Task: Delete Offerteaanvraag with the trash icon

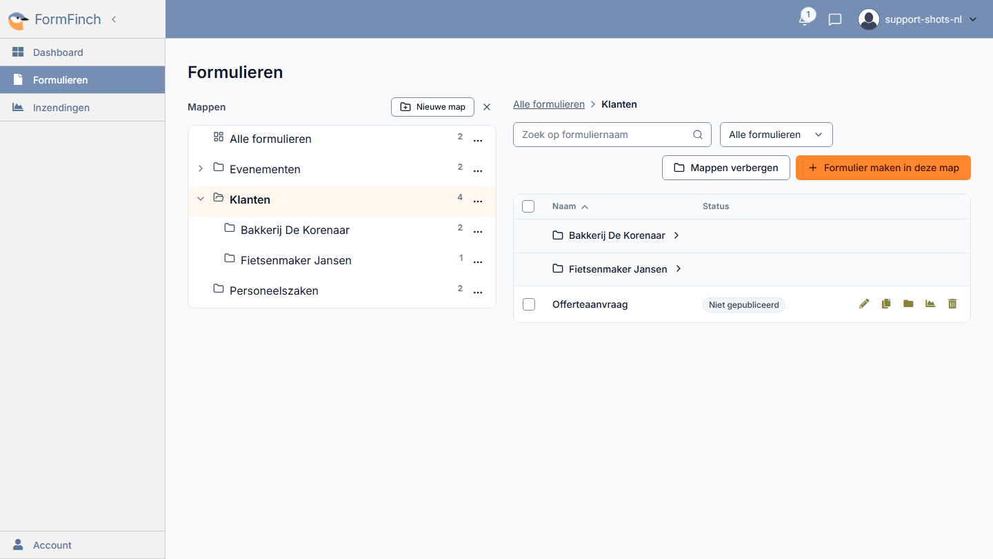Action: coord(952,304)
